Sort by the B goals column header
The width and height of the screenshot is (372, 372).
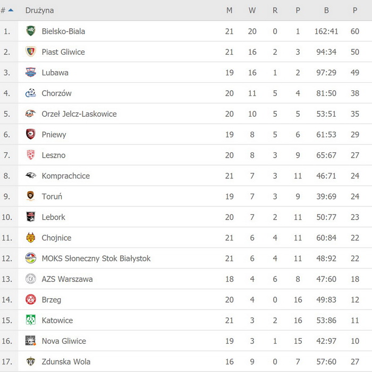(x=326, y=11)
